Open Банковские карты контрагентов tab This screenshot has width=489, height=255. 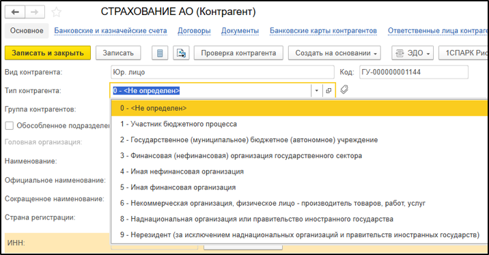323,31
